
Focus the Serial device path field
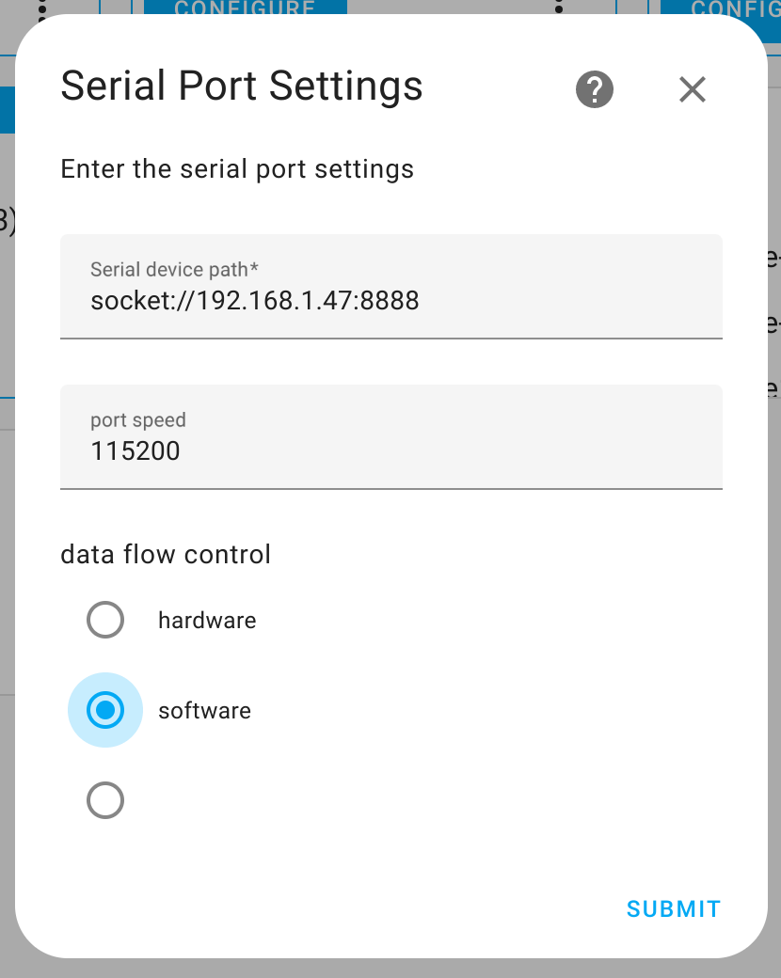pyautogui.click(x=391, y=287)
